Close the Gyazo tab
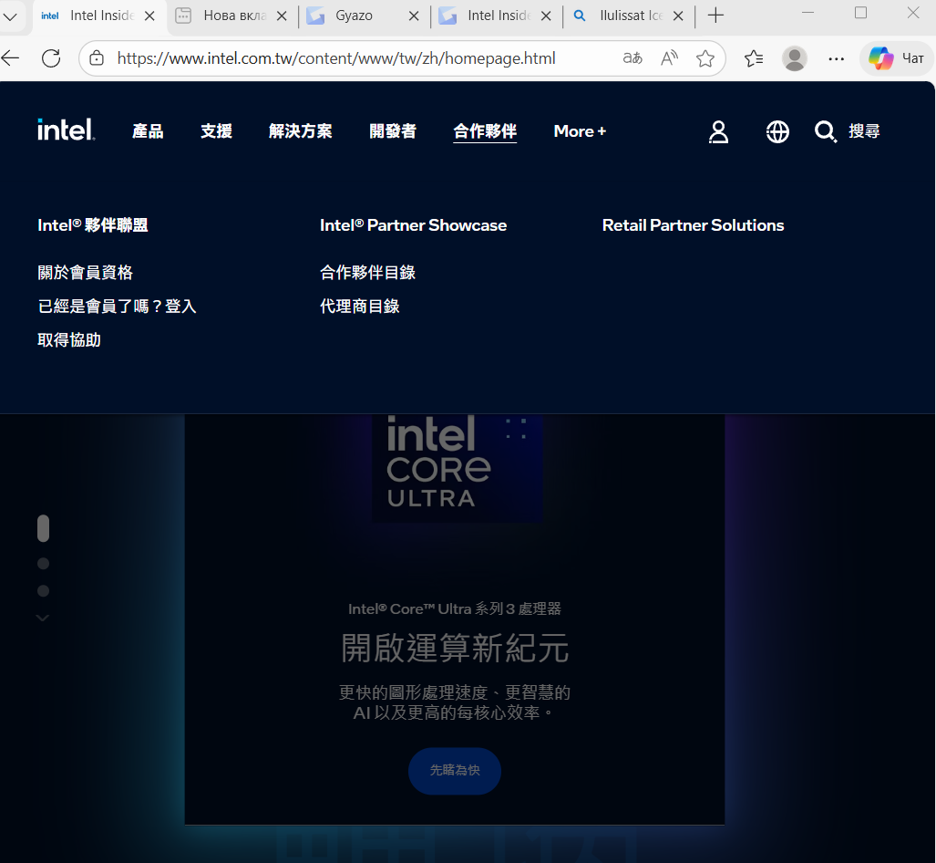Image resolution: width=936 pixels, height=863 pixels. (x=414, y=16)
